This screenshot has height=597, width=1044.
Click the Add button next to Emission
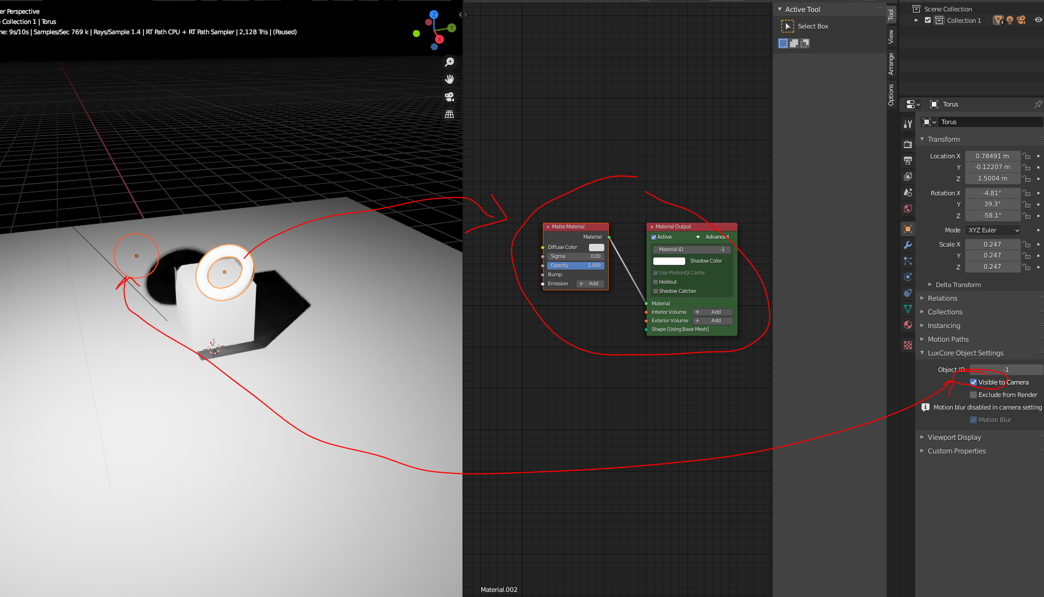589,284
